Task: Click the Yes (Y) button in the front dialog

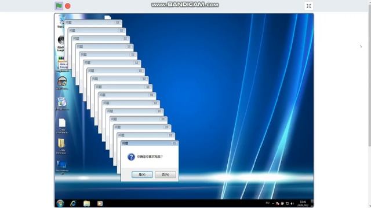Action: [142, 174]
